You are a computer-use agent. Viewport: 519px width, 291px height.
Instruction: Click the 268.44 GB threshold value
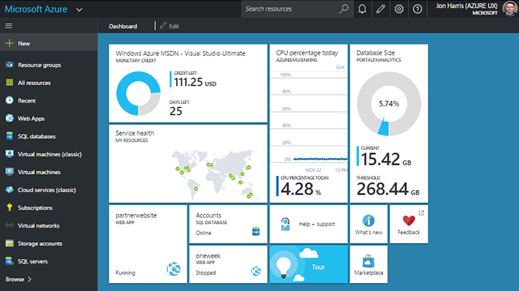click(x=388, y=189)
